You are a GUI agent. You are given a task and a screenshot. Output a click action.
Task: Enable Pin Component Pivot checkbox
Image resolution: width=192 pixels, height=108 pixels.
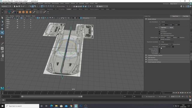point(159,33)
